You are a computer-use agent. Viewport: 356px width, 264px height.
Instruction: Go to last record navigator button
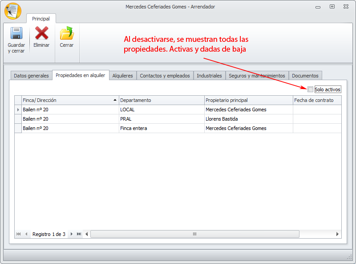[x=79, y=234]
